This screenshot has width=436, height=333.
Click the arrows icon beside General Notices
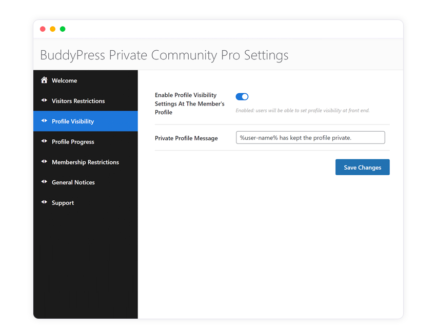(44, 182)
